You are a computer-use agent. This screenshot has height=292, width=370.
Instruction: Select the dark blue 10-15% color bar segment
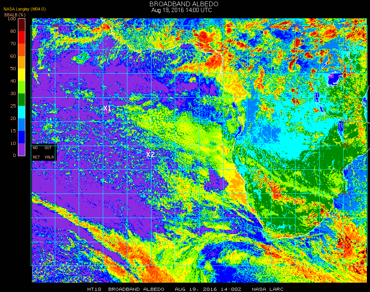[22, 137]
